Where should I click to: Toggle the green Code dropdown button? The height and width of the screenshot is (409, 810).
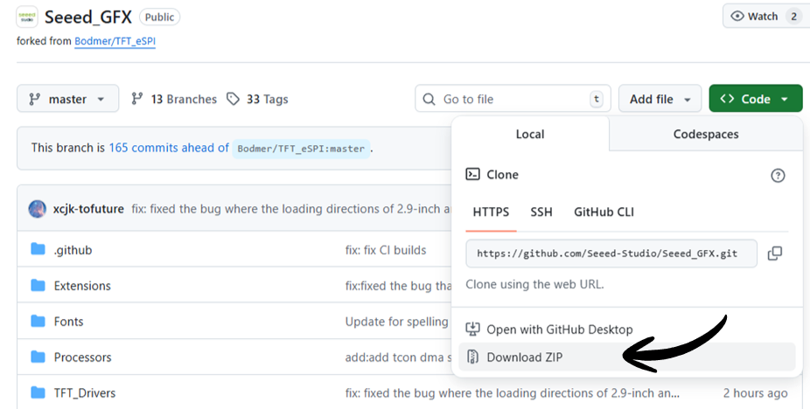pos(755,99)
